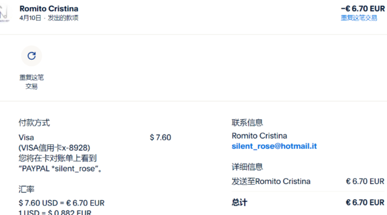Click the 总计 total row label
The width and height of the screenshot is (387, 215).
pos(240,202)
